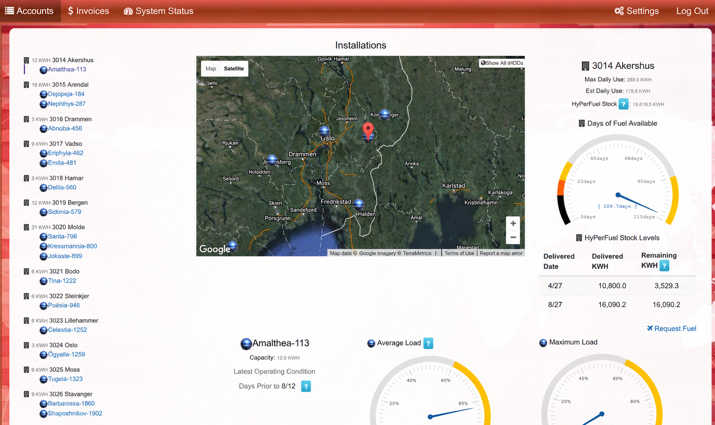Image resolution: width=715 pixels, height=425 pixels.
Task: Select Abnoba-456 unit
Action: tap(65, 128)
